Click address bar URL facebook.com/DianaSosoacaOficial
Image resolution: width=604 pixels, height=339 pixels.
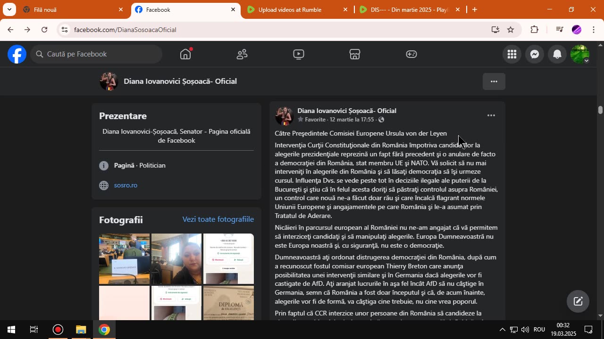pos(125,30)
